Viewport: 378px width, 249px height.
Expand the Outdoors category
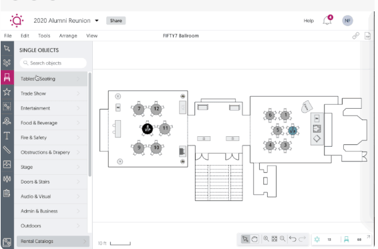pos(51,226)
